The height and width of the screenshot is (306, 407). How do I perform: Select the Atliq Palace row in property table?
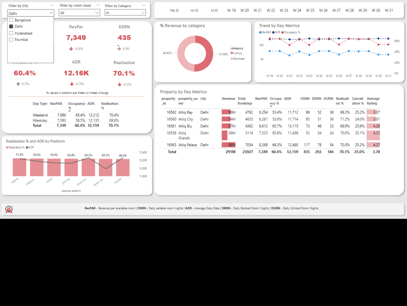pos(187,145)
